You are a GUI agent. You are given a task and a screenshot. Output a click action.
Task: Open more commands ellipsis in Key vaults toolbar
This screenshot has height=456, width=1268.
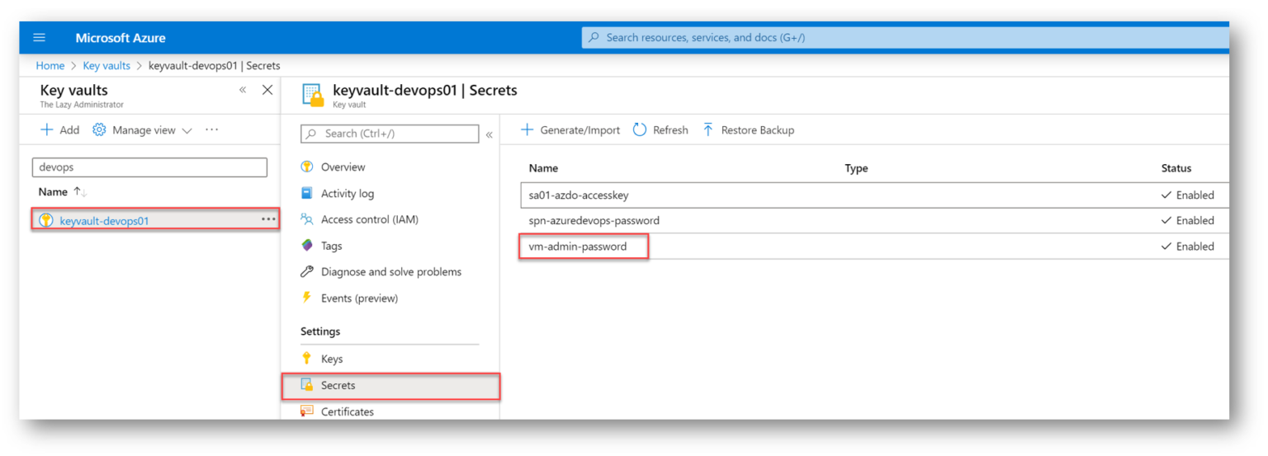[212, 129]
